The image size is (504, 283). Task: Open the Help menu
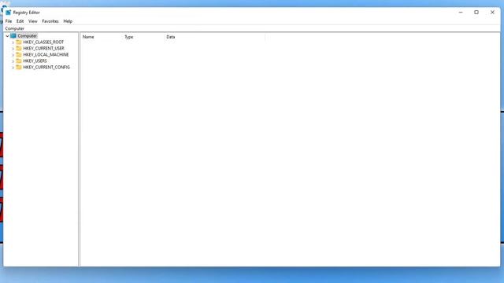68,21
